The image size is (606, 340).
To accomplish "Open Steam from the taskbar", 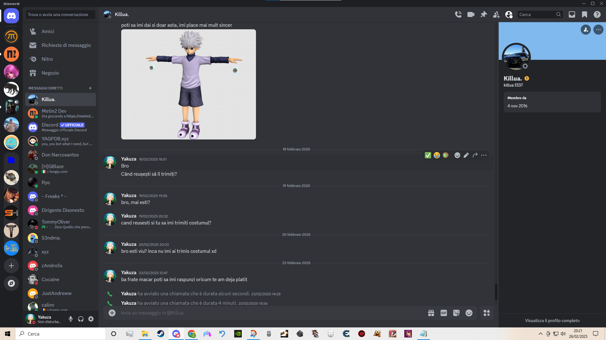I will [161, 334].
